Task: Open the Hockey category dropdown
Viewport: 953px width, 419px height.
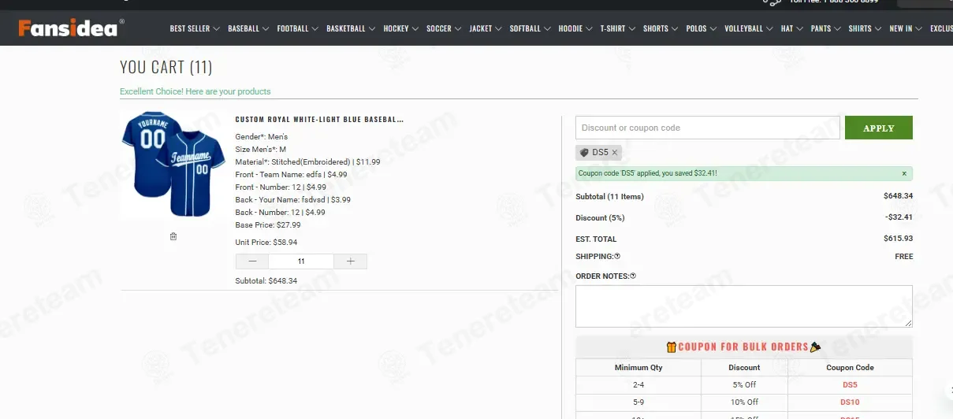Action: pos(400,28)
